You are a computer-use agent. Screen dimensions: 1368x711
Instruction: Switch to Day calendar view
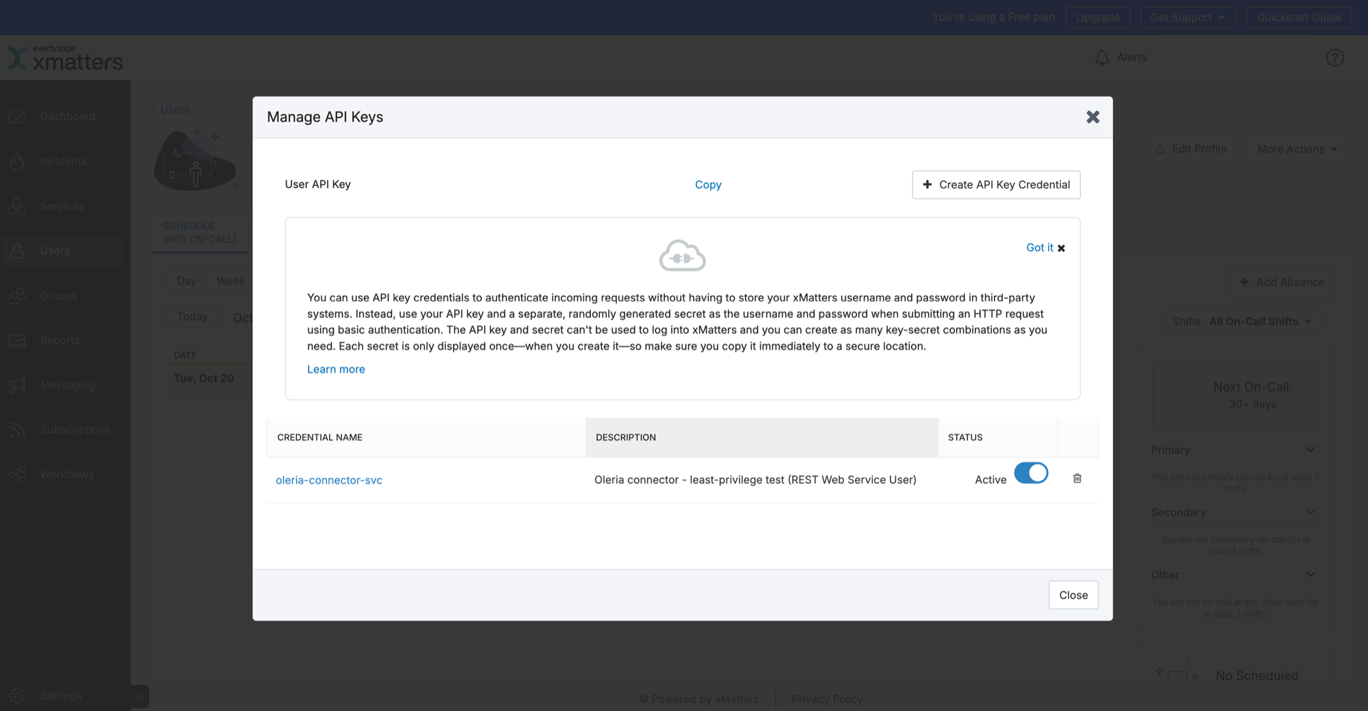coord(187,281)
